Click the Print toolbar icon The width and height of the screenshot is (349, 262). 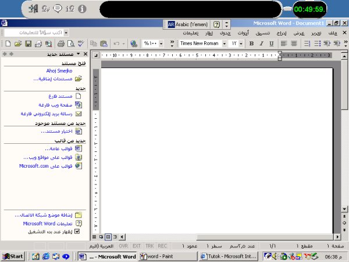coord(60,44)
